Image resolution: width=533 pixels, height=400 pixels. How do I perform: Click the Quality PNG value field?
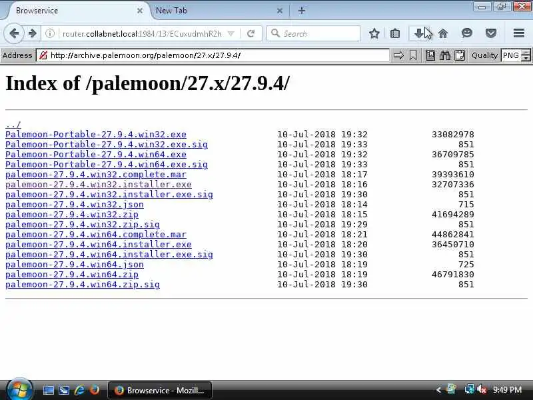512,55
